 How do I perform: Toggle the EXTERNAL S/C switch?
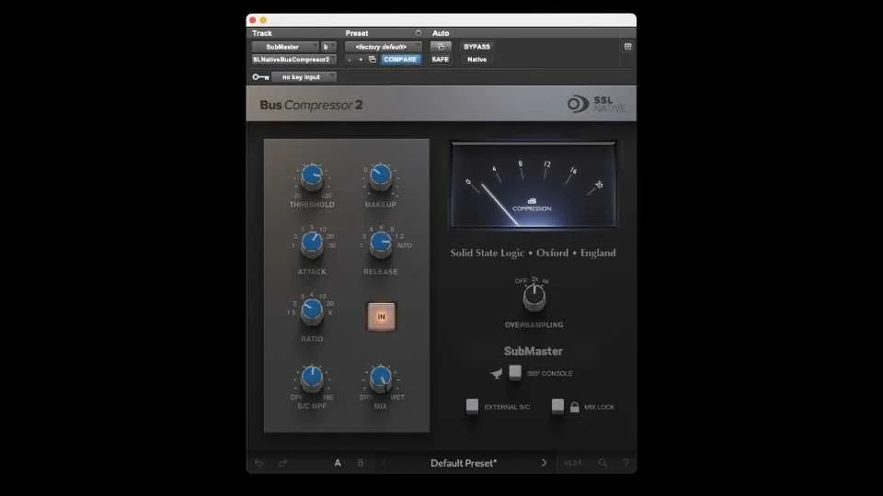coord(472,406)
